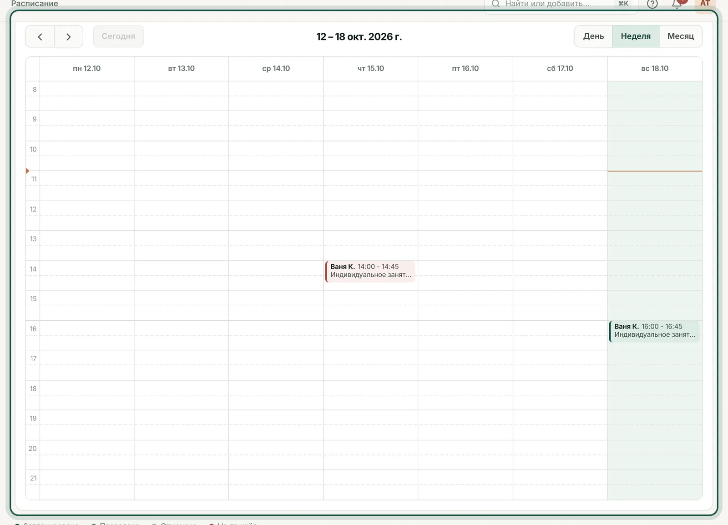Click the Сегодня button
This screenshot has width=728, height=525.
(118, 36)
